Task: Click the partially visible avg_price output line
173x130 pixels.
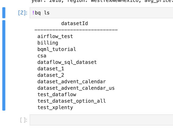Action: (102, 1)
